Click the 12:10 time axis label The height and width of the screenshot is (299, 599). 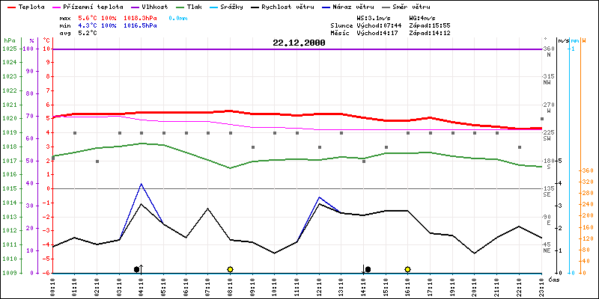[320, 285]
